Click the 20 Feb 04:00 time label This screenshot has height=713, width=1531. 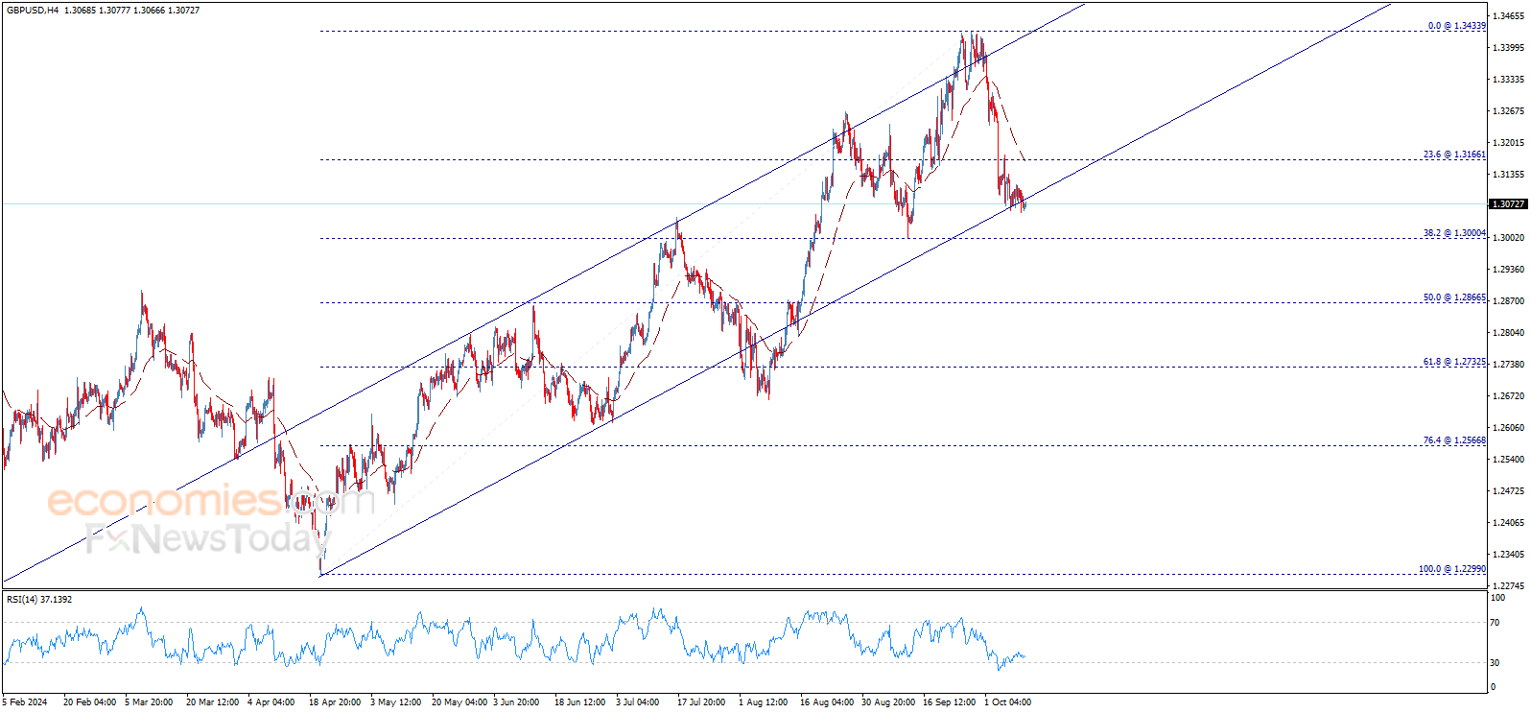[90, 702]
